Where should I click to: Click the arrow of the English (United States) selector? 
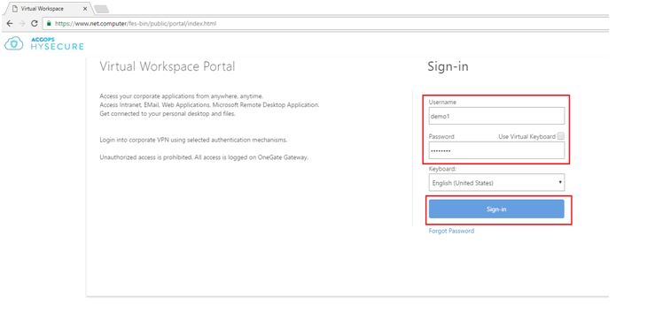(x=560, y=183)
